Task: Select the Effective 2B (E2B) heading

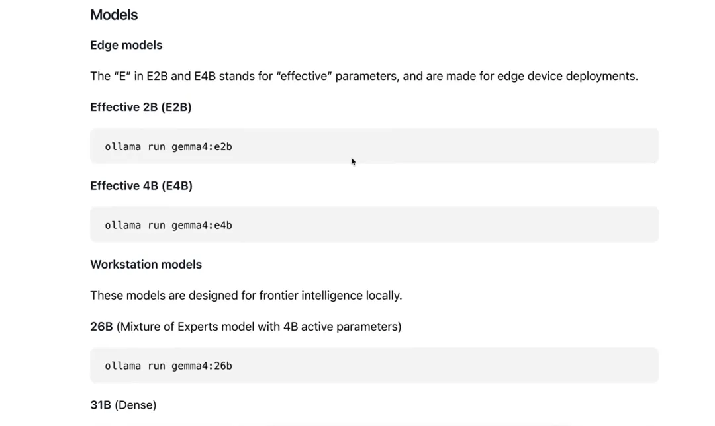Action: [141, 107]
